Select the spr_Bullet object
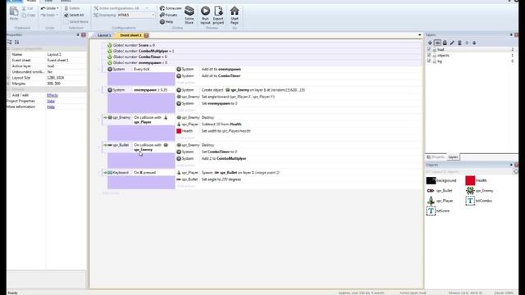 click(x=440, y=191)
